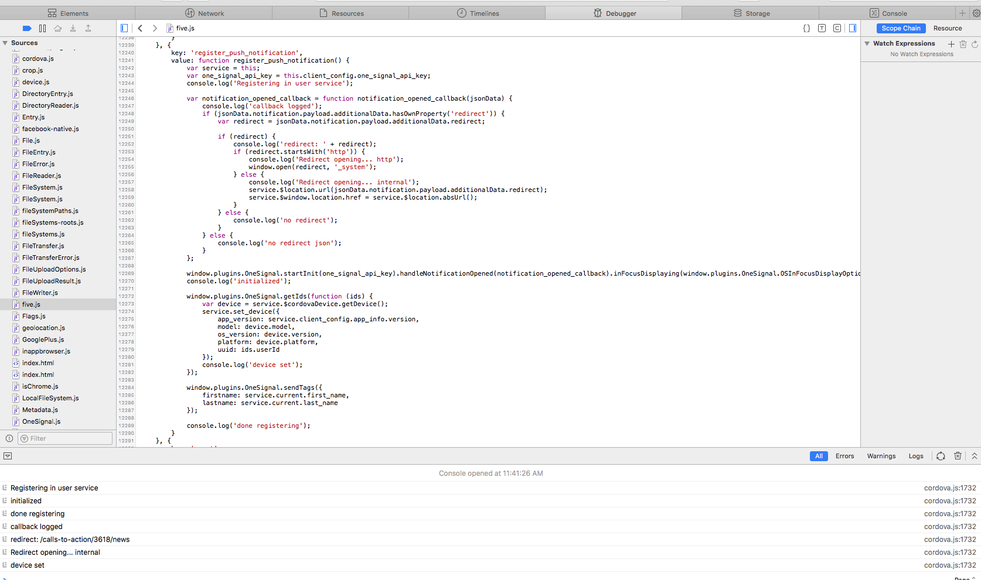Toggle the left navigation sidebar
Screen dimensions: 981x580
coord(124,28)
